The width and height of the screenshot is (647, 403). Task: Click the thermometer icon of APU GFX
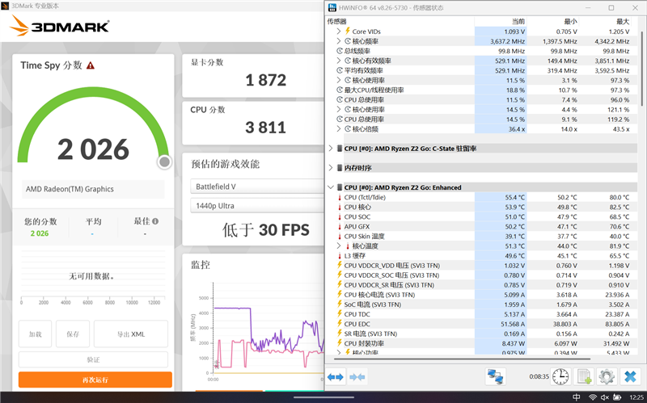pyautogui.click(x=340, y=227)
